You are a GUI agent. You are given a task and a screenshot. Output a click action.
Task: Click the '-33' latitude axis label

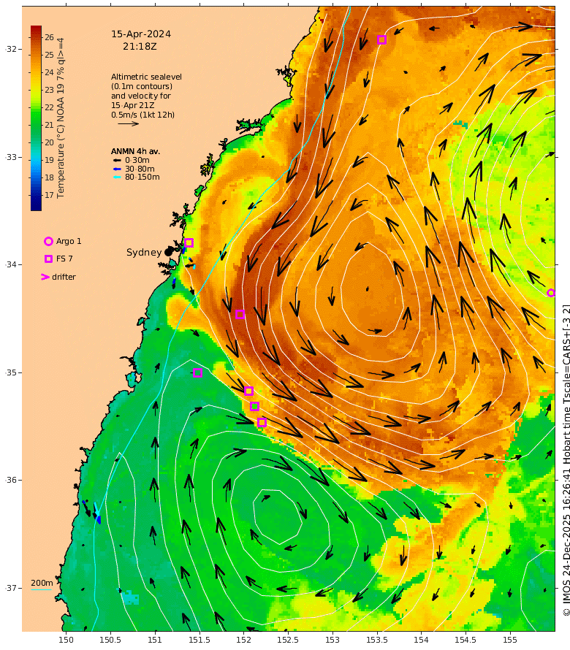click(x=11, y=157)
